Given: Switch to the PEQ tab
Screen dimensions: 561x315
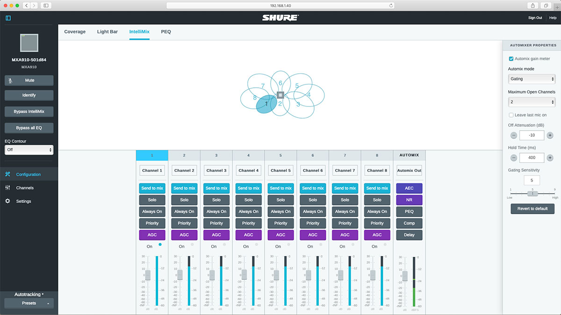Looking at the screenshot, I should point(166,32).
